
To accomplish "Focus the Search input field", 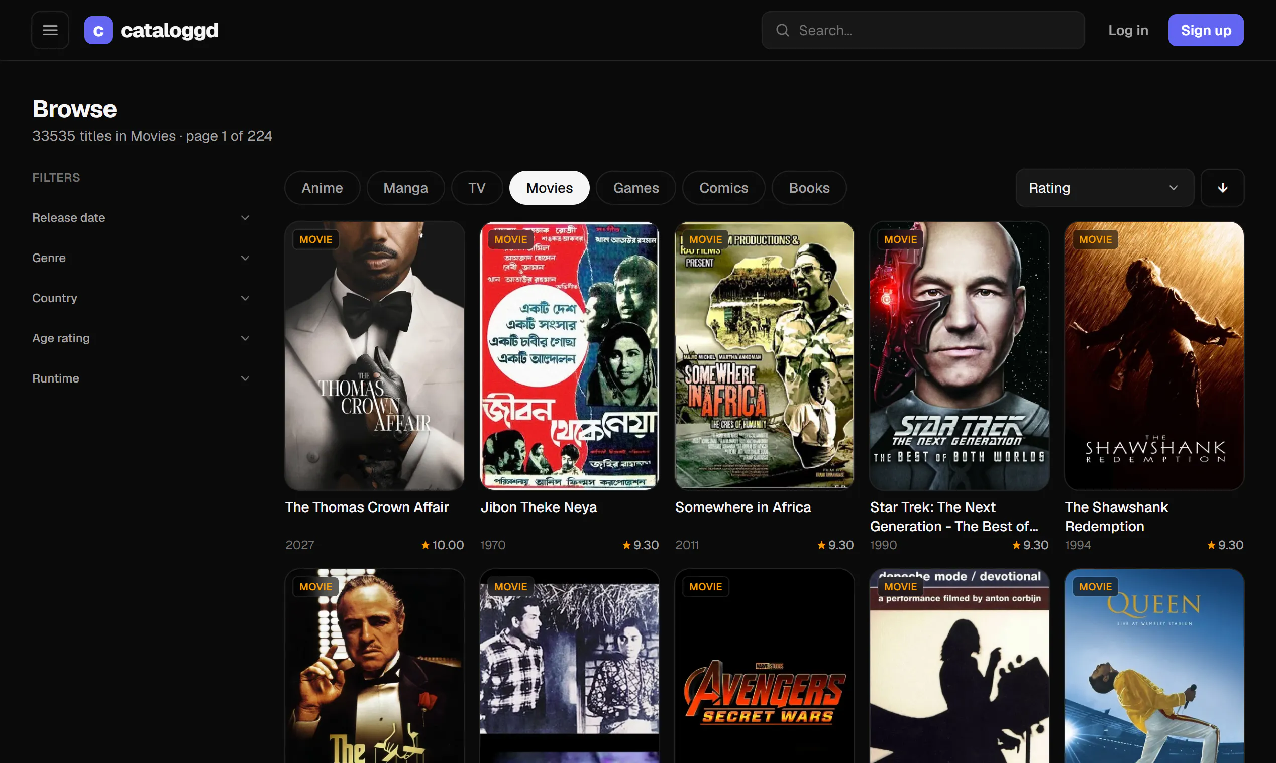I will pos(923,30).
